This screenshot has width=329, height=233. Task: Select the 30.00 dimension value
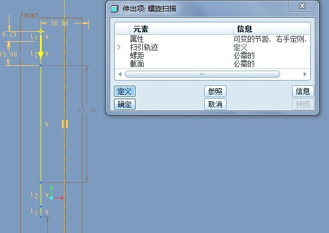[x=59, y=24]
